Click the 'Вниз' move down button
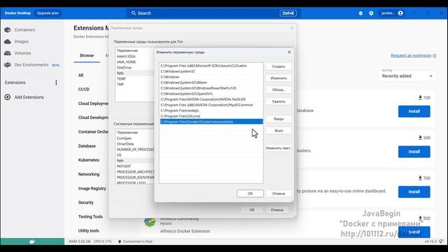 279,131
